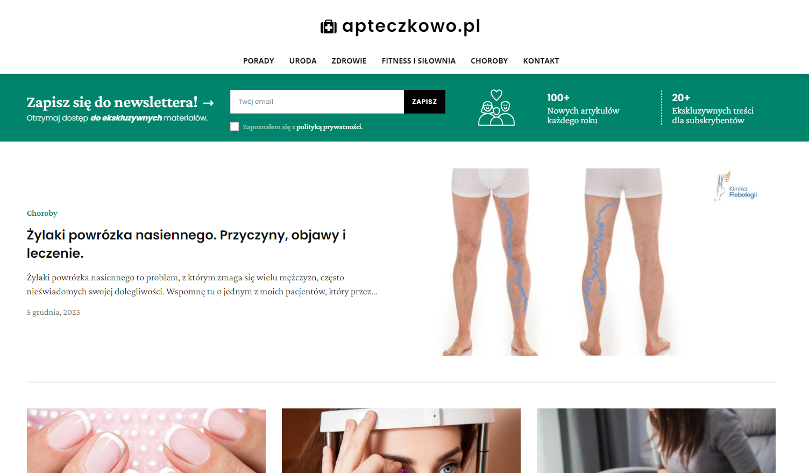This screenshot has height=473, width=809.
Task: Click the family heart icon in newsletter banner
Action: tap(496, 108)
